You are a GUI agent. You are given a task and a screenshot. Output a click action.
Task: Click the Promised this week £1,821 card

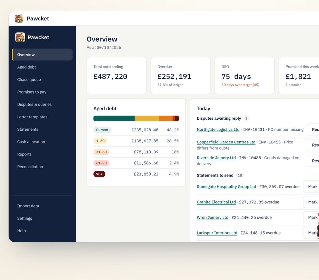[299, 76]
